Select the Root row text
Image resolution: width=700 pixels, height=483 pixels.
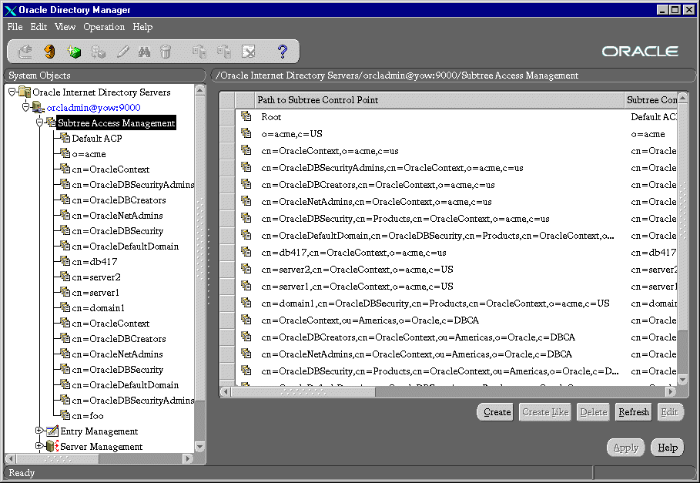[271, 117]
